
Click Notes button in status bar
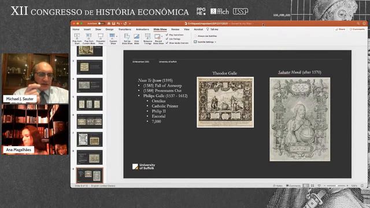(277, 186)
